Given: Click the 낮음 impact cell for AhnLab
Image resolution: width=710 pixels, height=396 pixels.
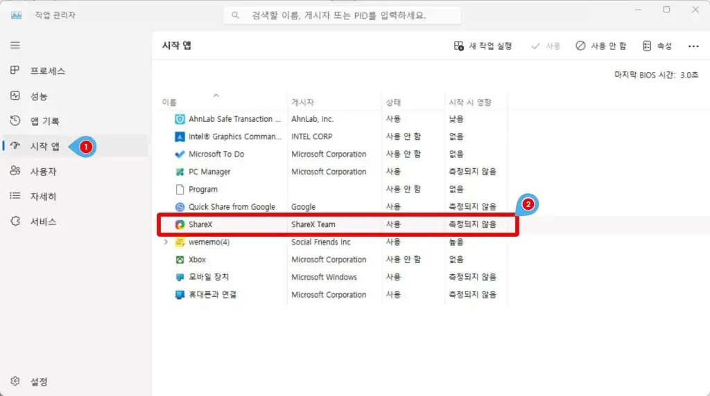Looking at the screenshot, I should [x=456, y=119].
